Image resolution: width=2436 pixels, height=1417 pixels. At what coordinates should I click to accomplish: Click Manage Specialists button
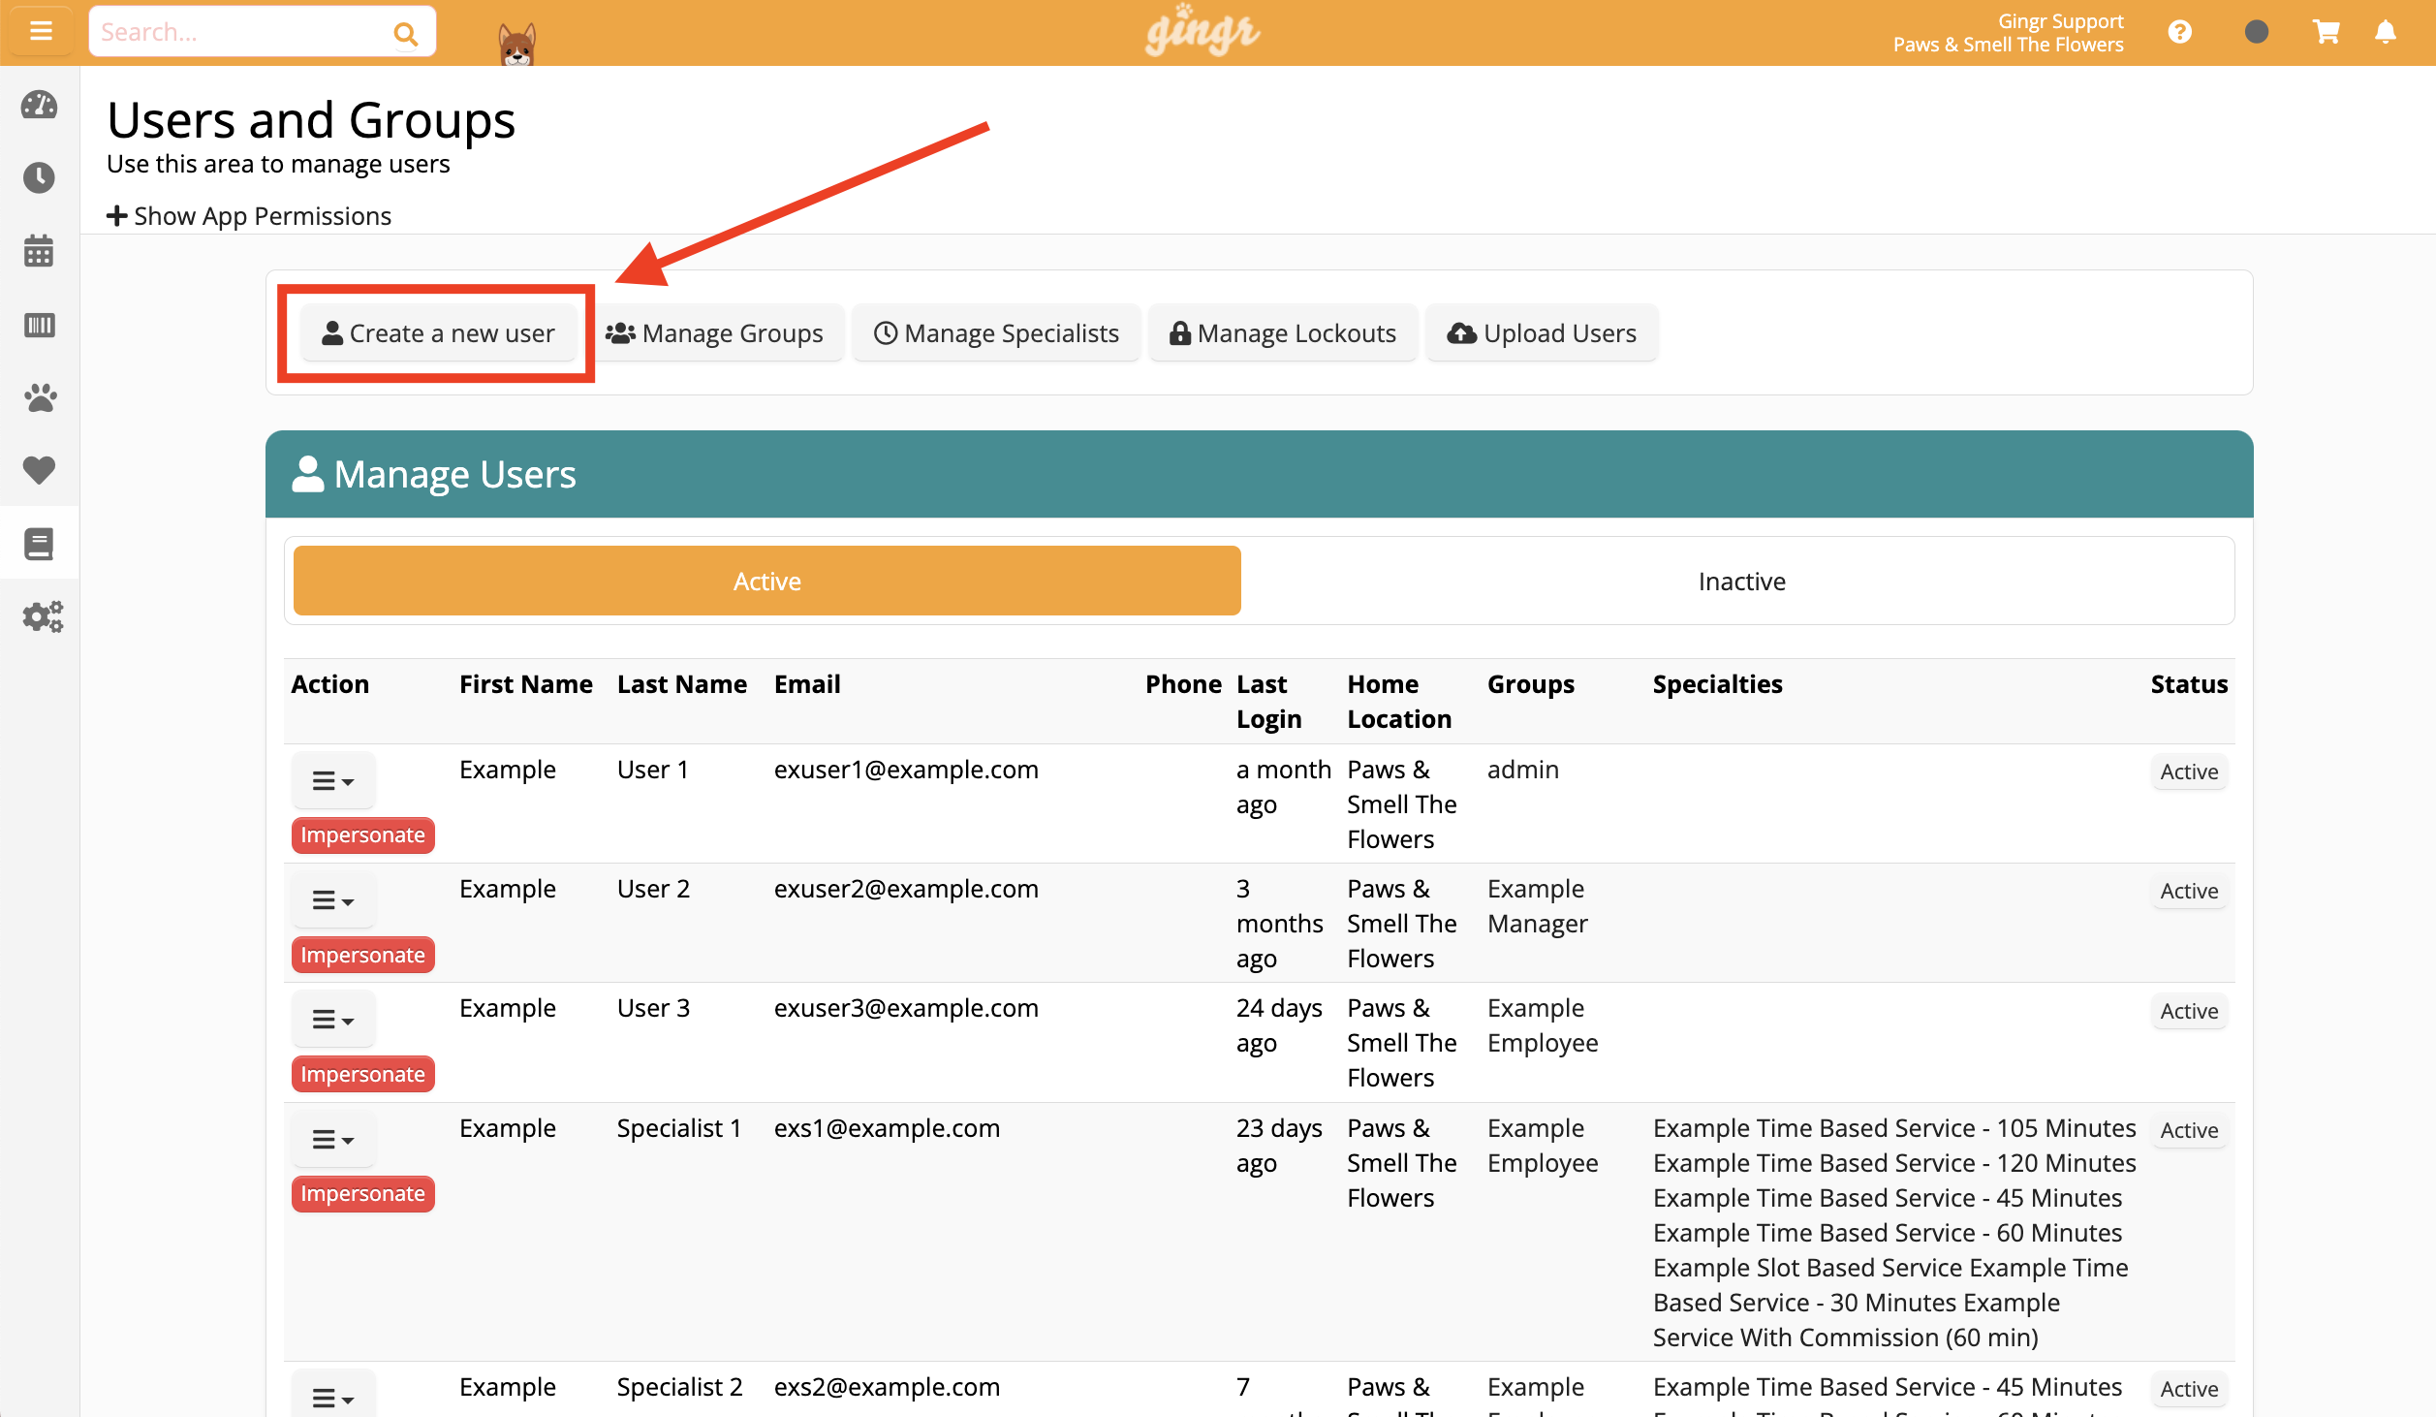tap(996, 333)
